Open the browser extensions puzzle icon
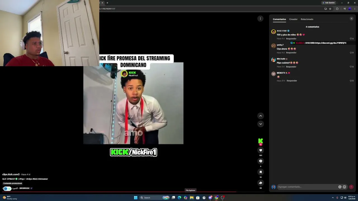Image resolution: width=358 pixels, height=201 pixels. pos(337,9)
